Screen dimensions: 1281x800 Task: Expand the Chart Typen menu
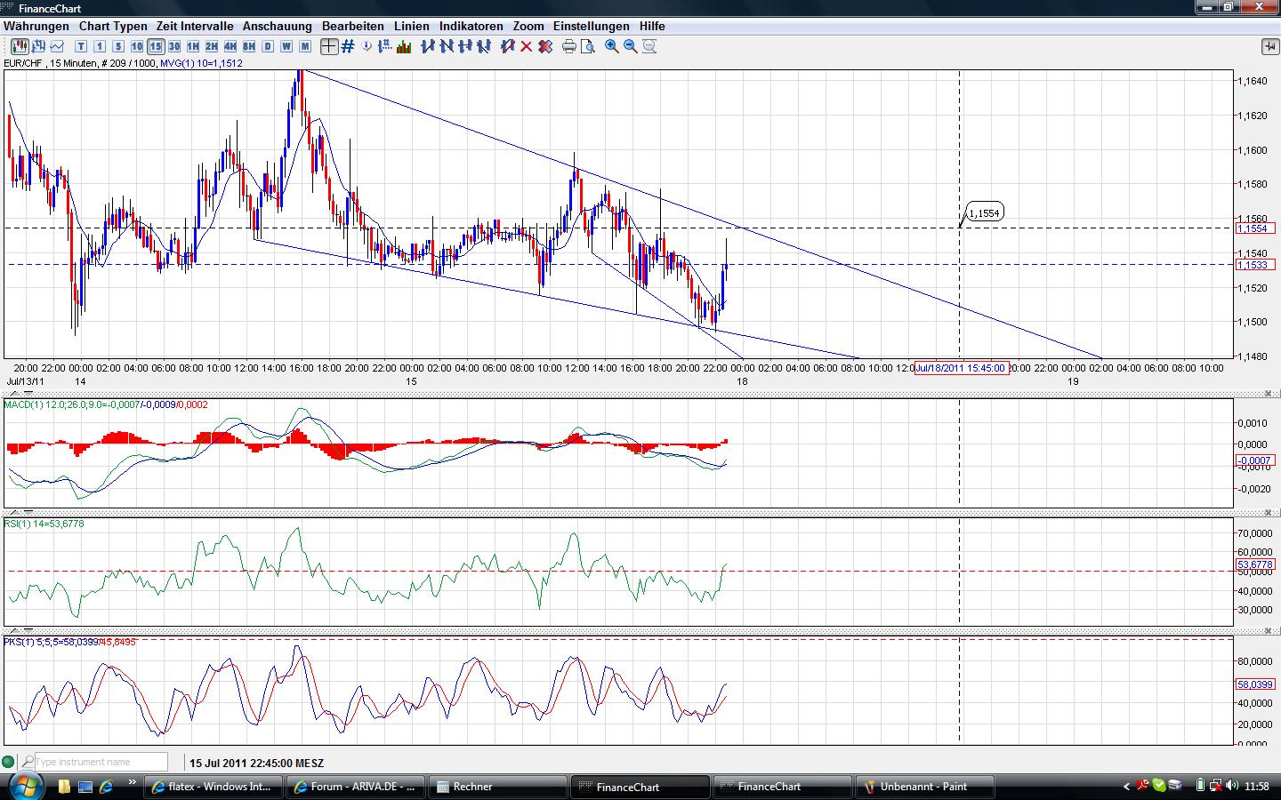coord(113,27)
